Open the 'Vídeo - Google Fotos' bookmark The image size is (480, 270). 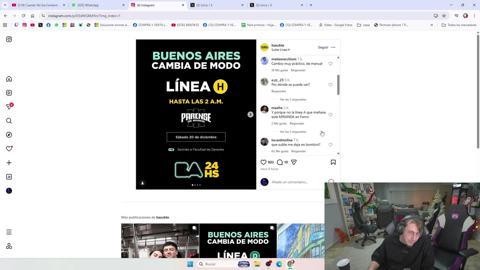point(335,25)
